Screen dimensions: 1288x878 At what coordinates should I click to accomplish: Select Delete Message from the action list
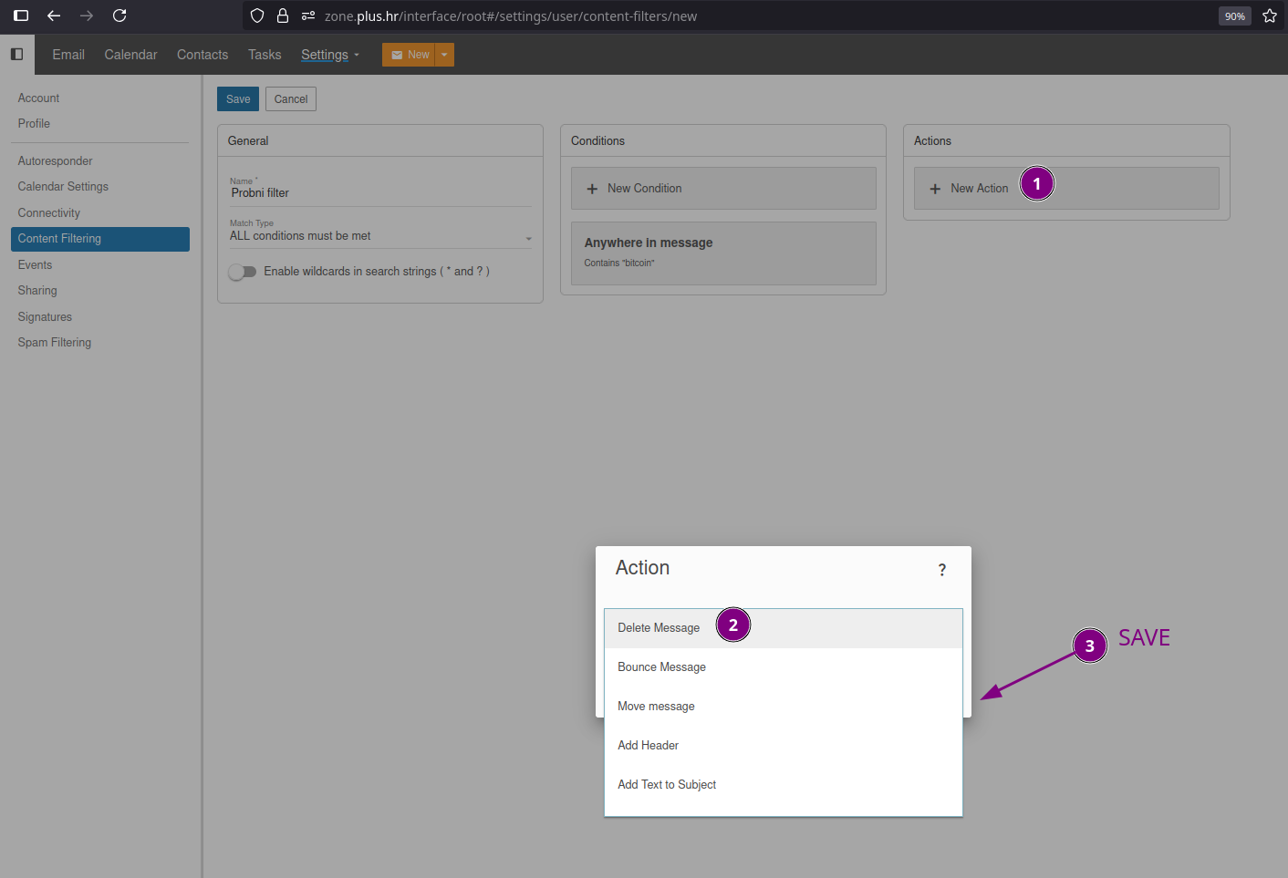coord(659,628)
